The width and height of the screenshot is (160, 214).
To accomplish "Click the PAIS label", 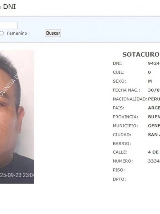I will (119, 108).
